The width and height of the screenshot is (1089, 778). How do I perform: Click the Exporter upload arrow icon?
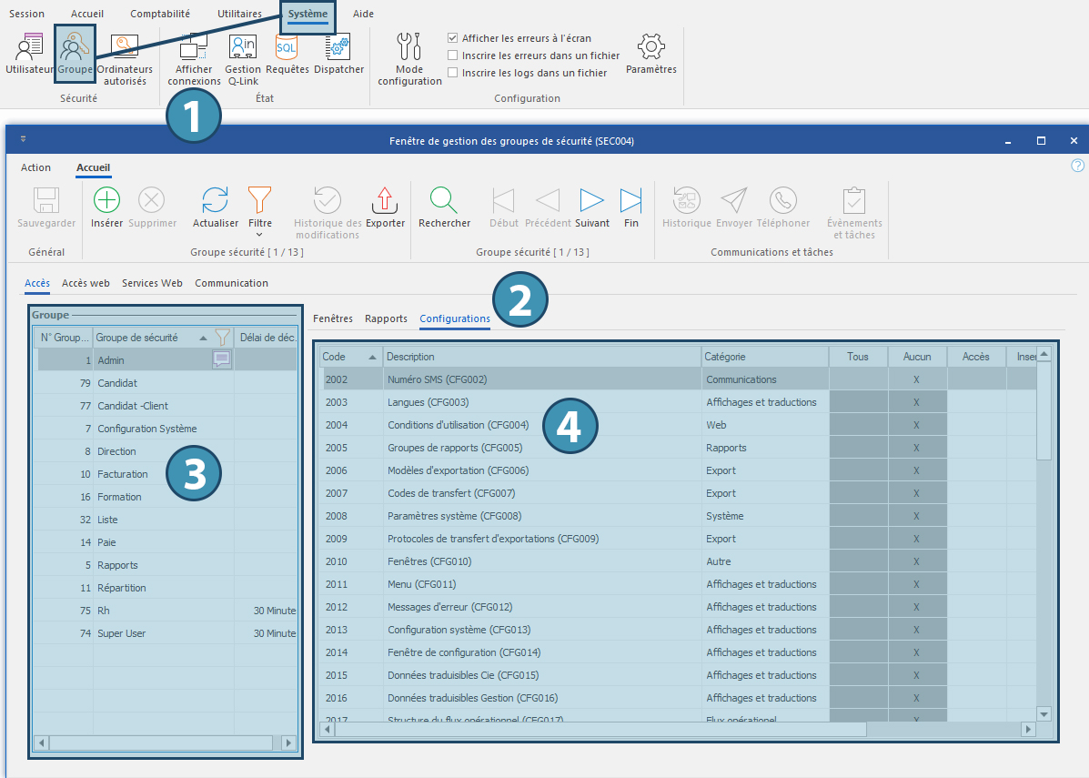[x=385, y=200]
